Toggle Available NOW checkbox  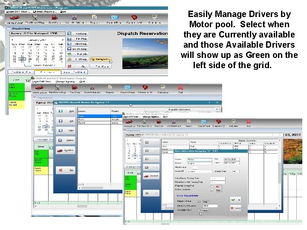199,210
